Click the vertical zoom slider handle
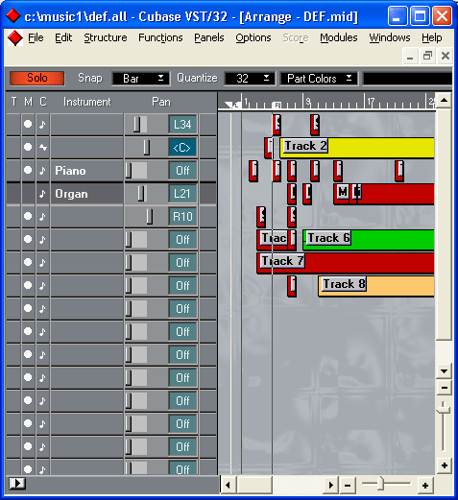This screenshot has width=458, height=500. pos(444,409)
